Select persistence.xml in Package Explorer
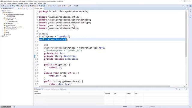Image resolution: width=192 pixels, height=108 pixels. coord(12,22)
